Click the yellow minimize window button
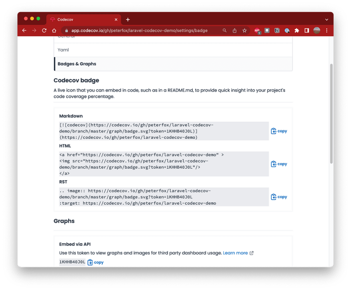 (x=32, y=19)
